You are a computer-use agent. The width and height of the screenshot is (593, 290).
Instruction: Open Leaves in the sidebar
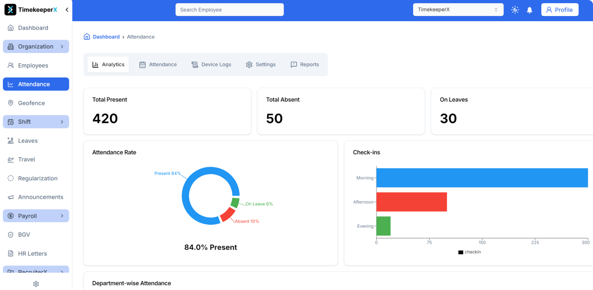pos(36,141)
